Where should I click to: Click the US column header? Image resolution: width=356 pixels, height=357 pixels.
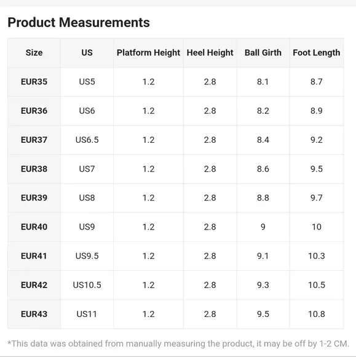coord(87,52)
